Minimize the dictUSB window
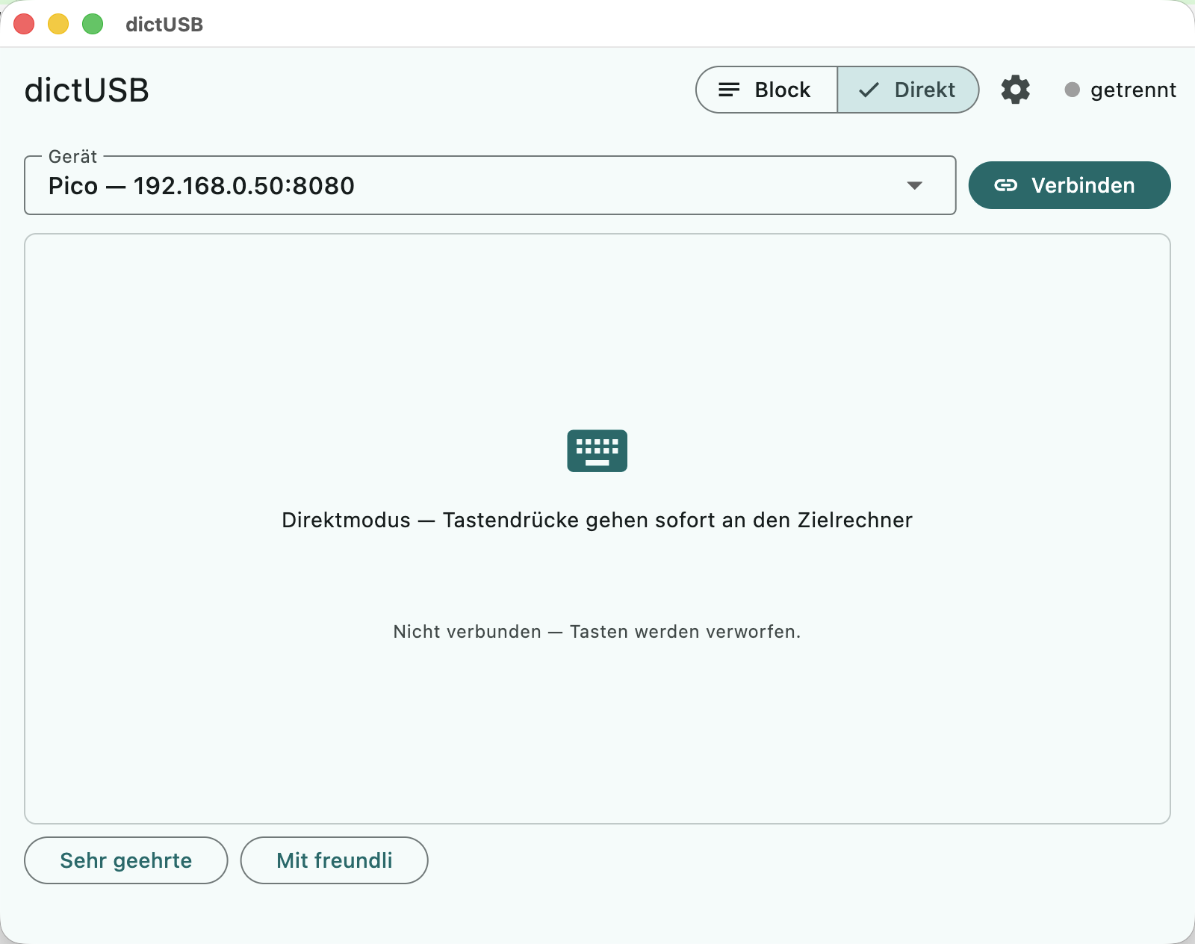The height and width of the screenshot is (944, 1195). pos(58,24)
